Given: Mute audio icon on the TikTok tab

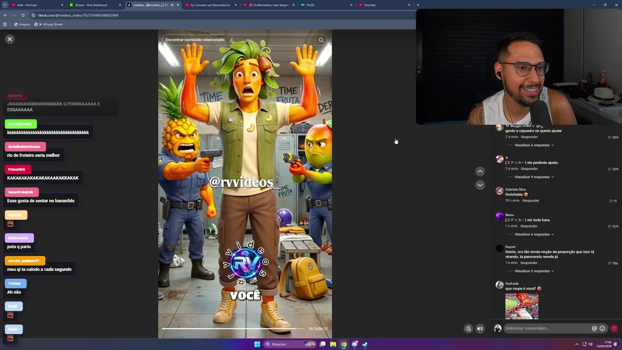Looking at the screenshot, I should 172,5.
